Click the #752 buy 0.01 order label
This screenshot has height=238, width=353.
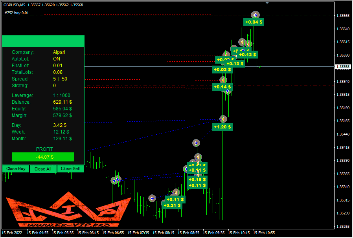coord(17,13)
